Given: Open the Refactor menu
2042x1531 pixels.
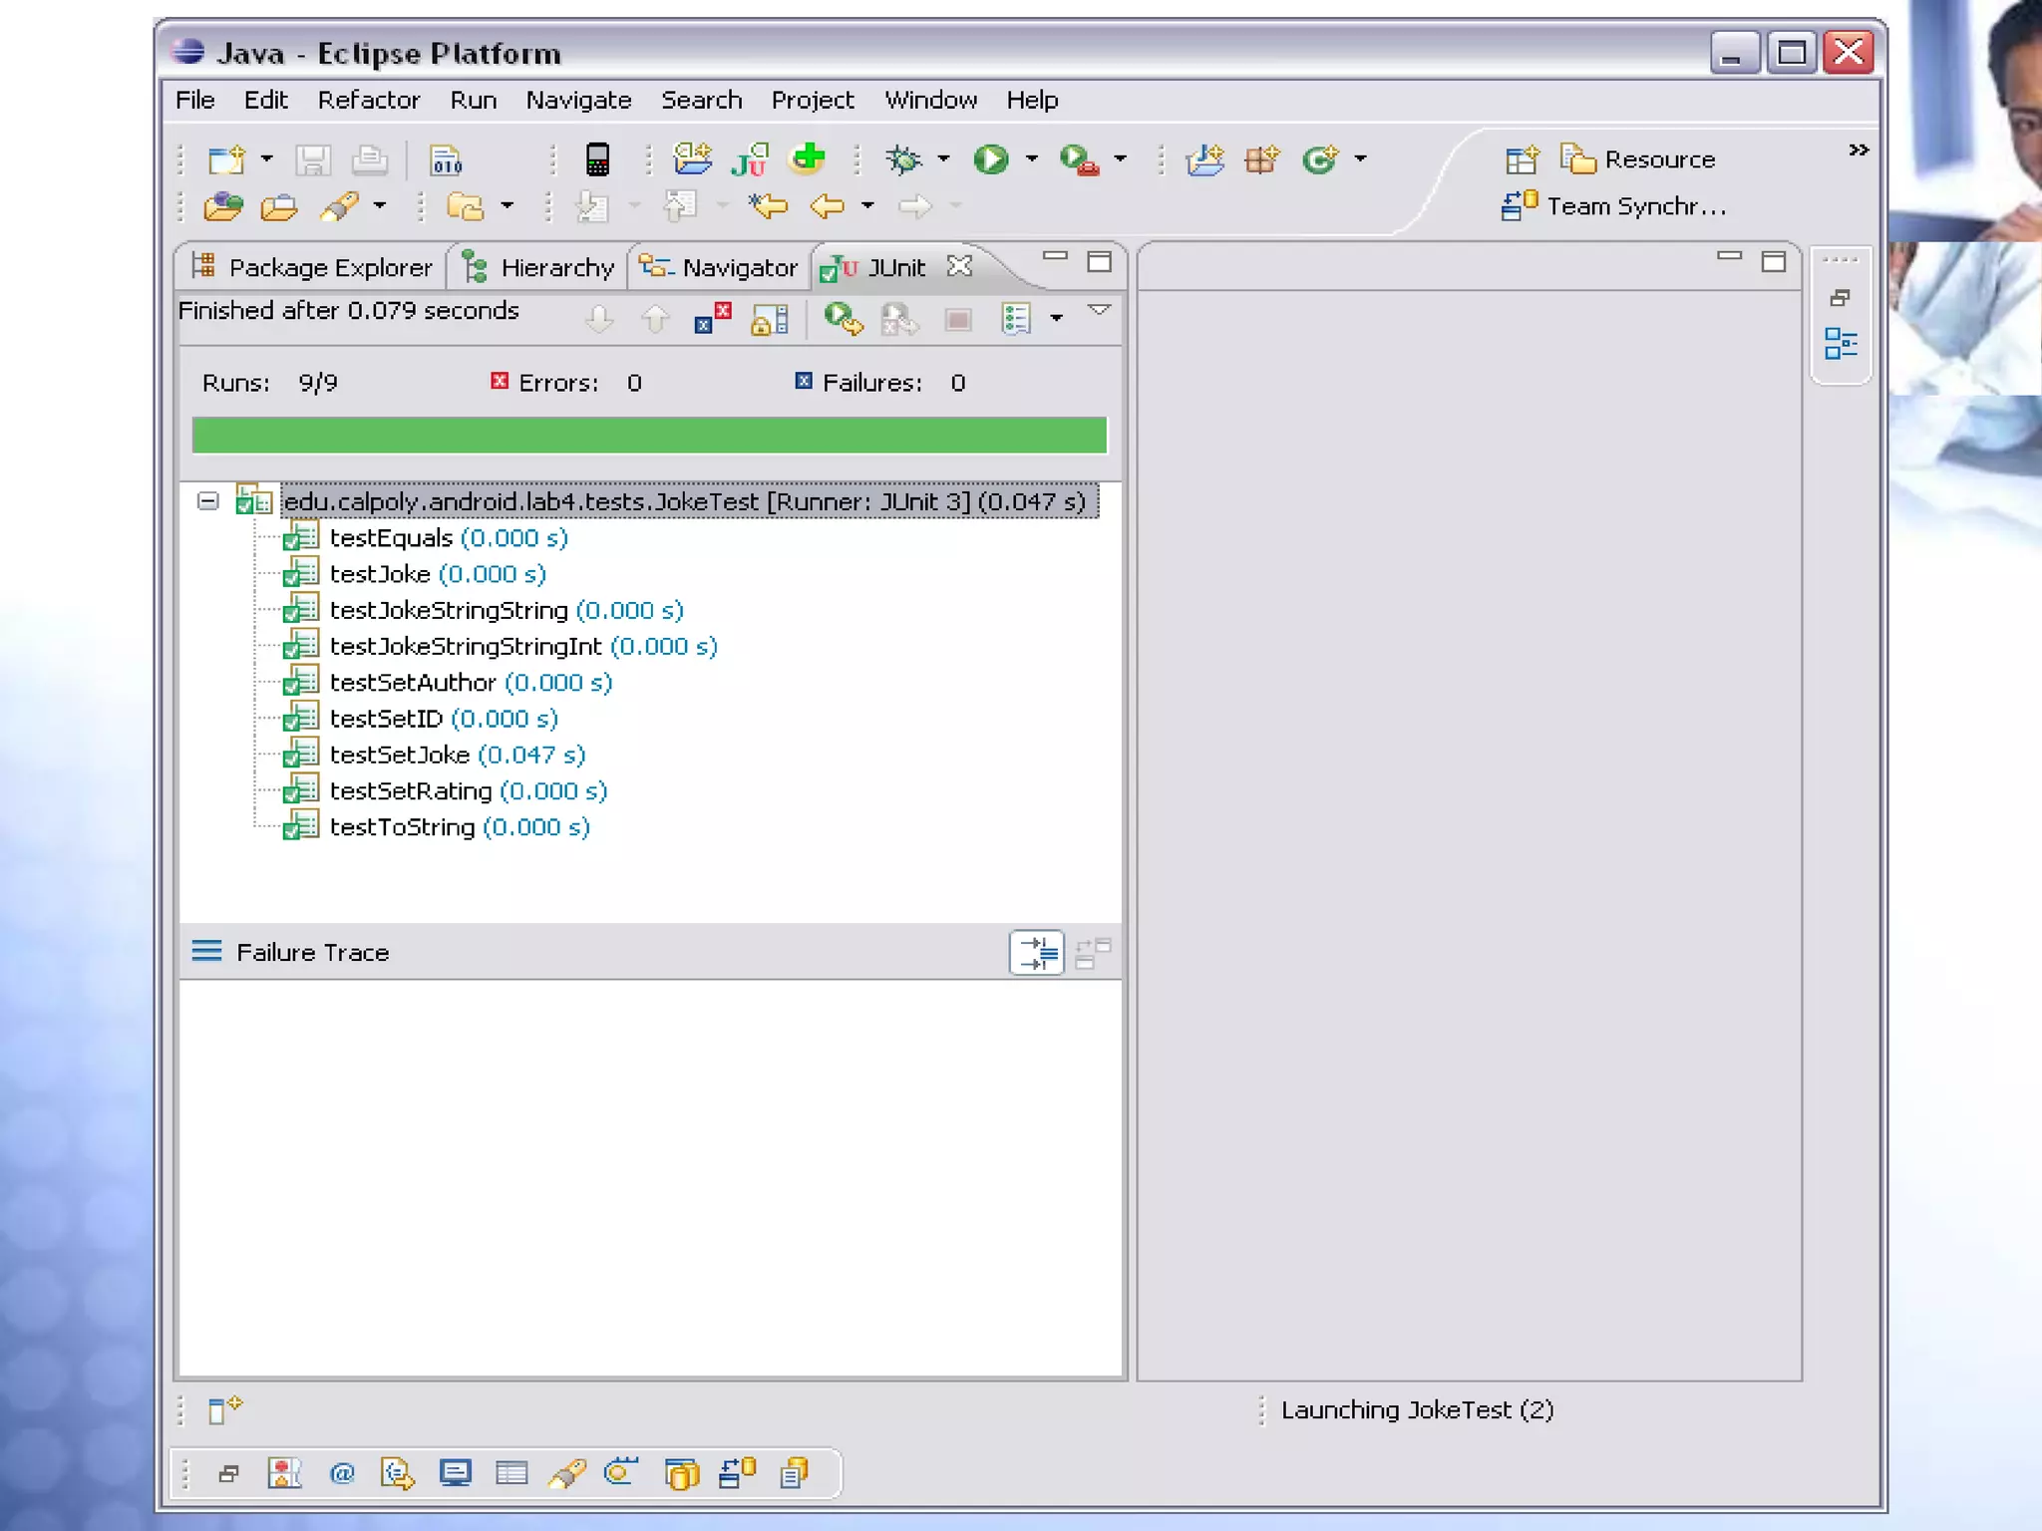Looking at the screenshot, I should click(x=368, y=101).
